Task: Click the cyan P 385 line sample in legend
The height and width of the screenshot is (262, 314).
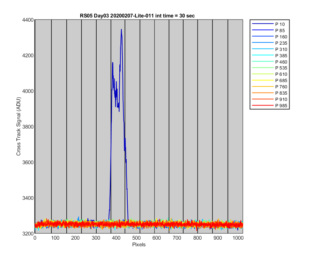Action: click(263, 55)
